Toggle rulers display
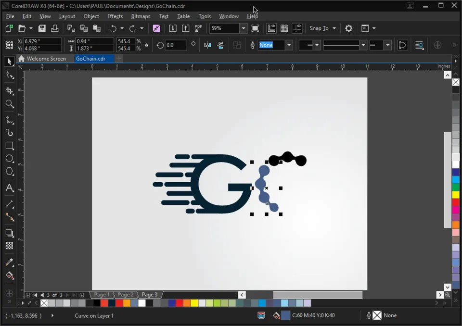This screenshot has height=326, width=462. coord(271,28)
